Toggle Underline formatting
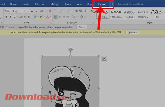Viewport: 165px width, 107px height. [x=14, y=17]
